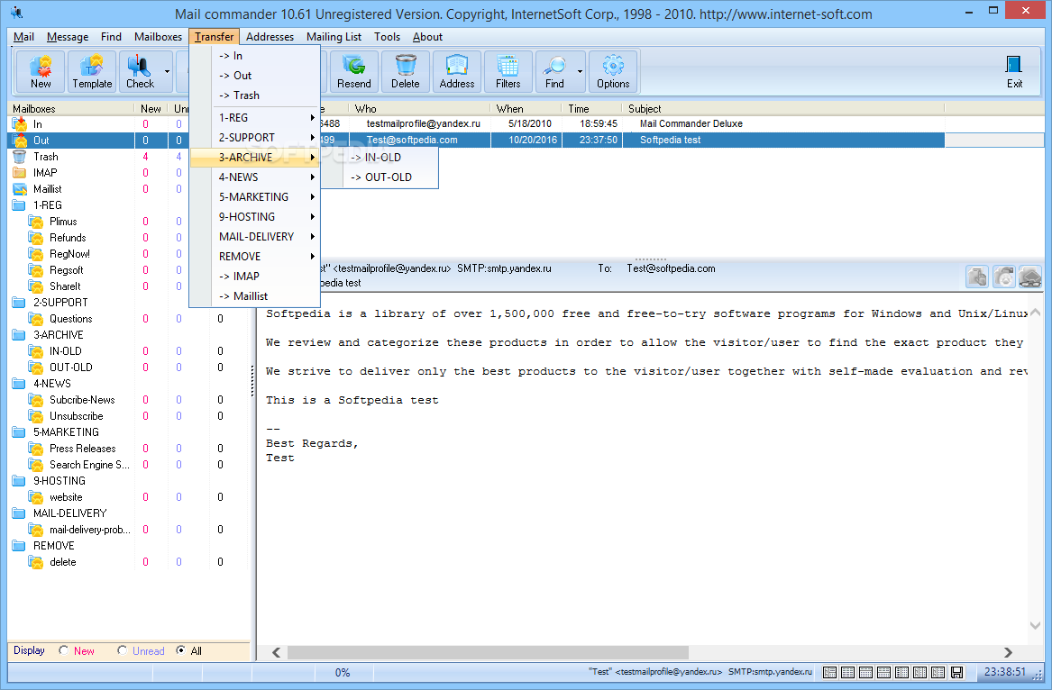
Task: Open the Check button dropdown arrow
Action: [167, 72]
